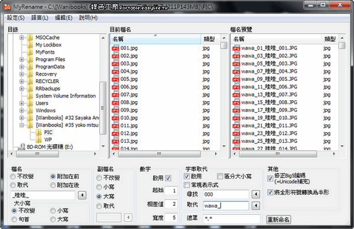Viewport: 354px width, 229px height.
Task: Open the 說明(H) menu
Action: (88, 18)
